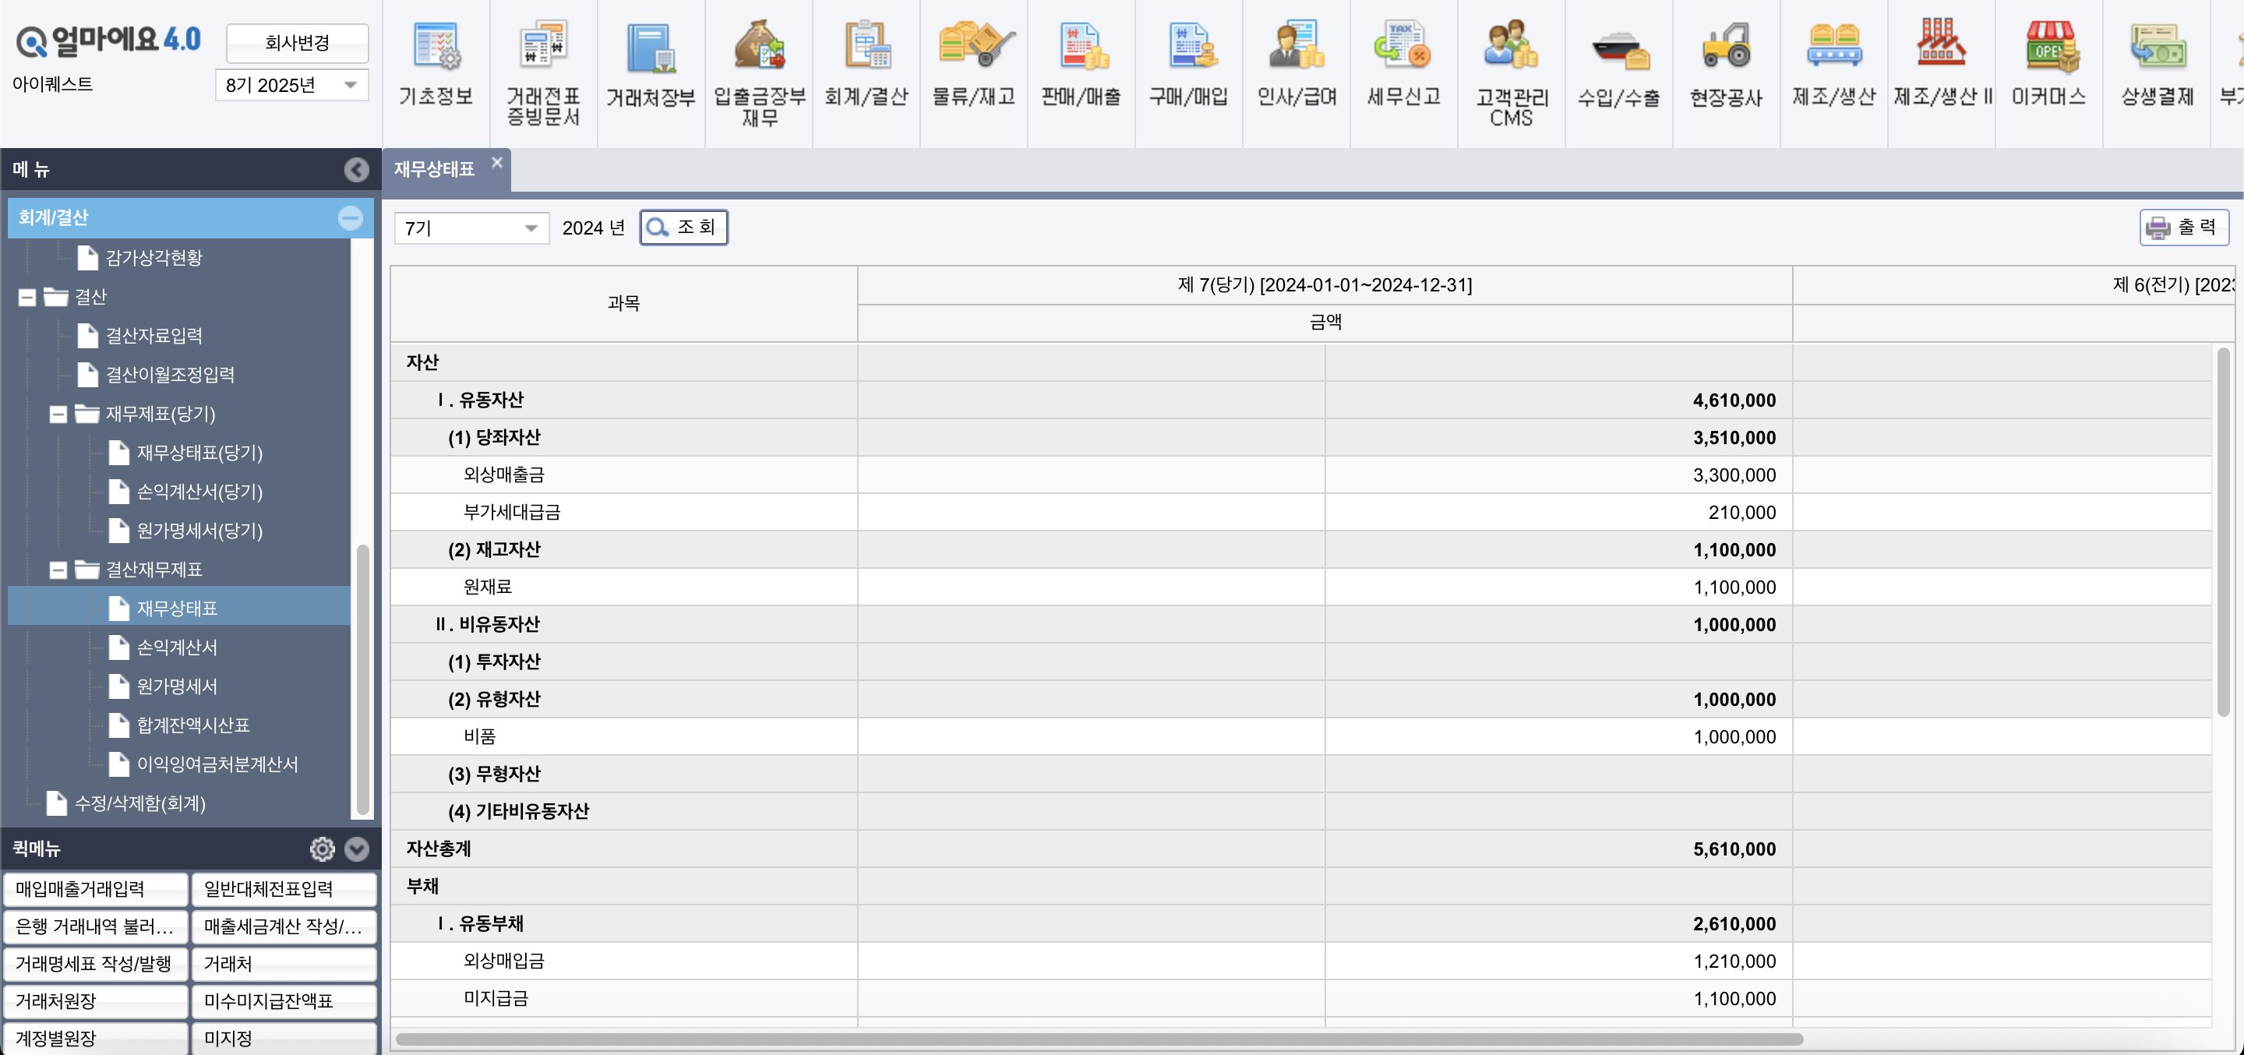Click the 조회 search button
This screenshot has height=1055, width=2244.
684,228
